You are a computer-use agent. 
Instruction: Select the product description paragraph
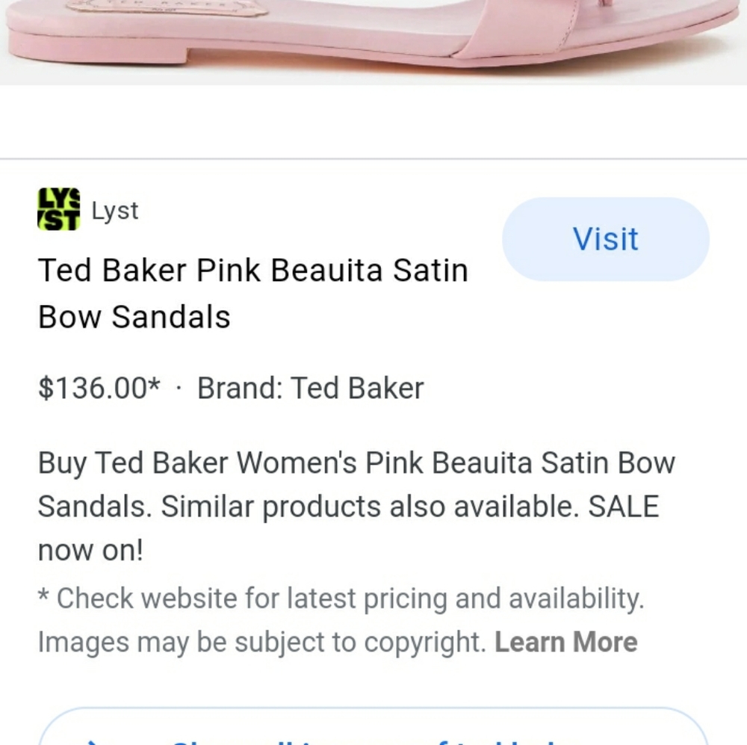pyautogui.click(x=356, y=507)
